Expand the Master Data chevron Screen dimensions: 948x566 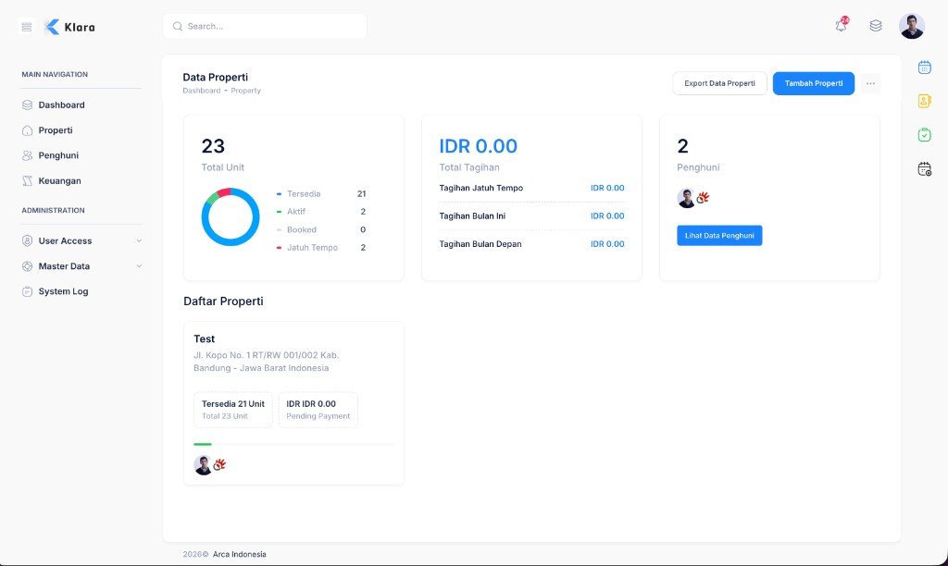coord(139,266)
